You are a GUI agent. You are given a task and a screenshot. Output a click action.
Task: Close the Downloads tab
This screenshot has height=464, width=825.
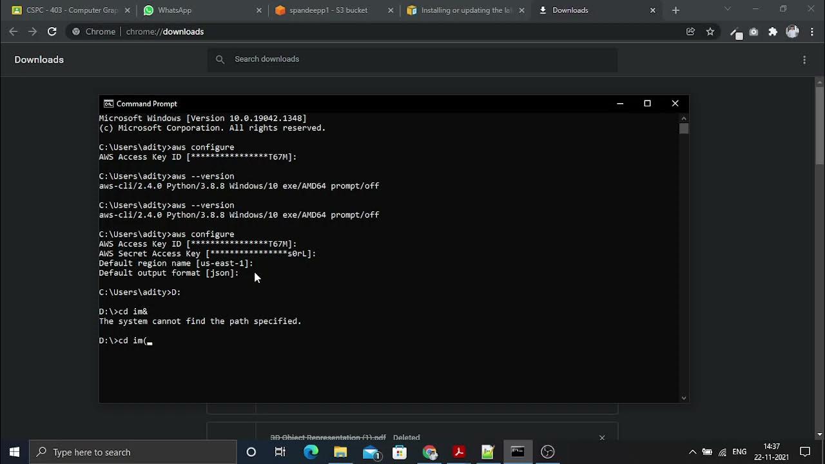(x=653, y=10)
